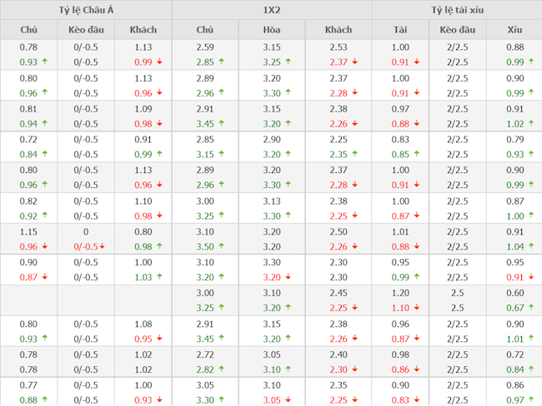This screenshot has height=406, width=542.
Task: Click the Xỉu column header
Action: point(514,30)
